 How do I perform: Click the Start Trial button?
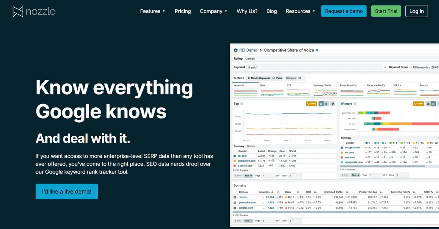pyautogui.click(x=386, y=11)
